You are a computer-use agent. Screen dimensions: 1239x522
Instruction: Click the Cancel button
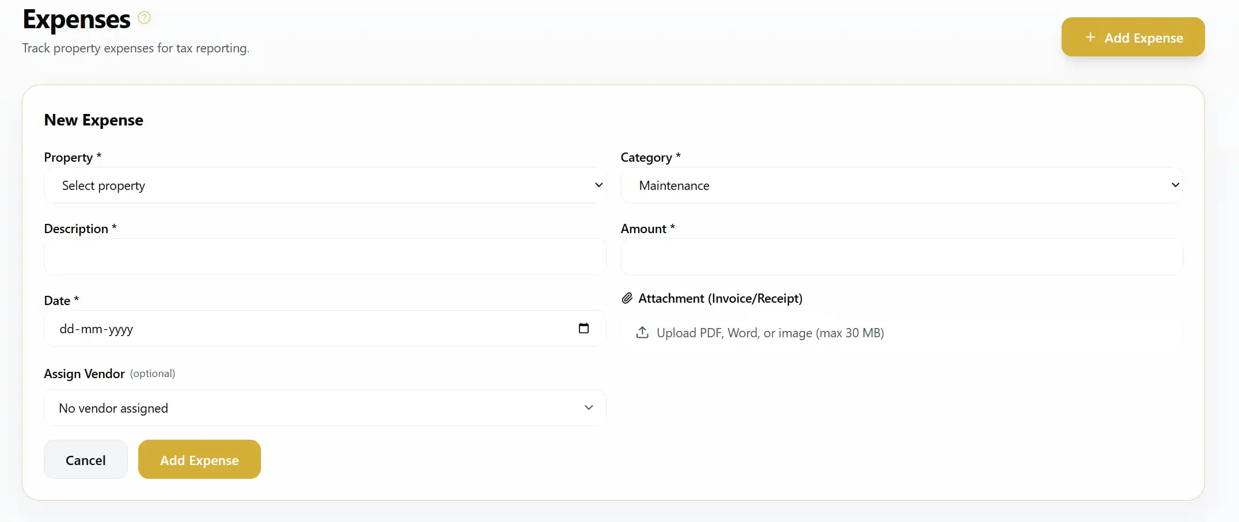pos(85,459)
